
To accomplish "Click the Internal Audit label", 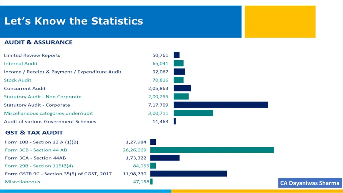I will 21,64.
